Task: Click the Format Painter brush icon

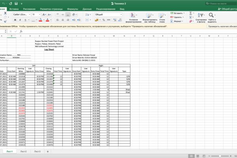Action: click(x=5, y=21)
